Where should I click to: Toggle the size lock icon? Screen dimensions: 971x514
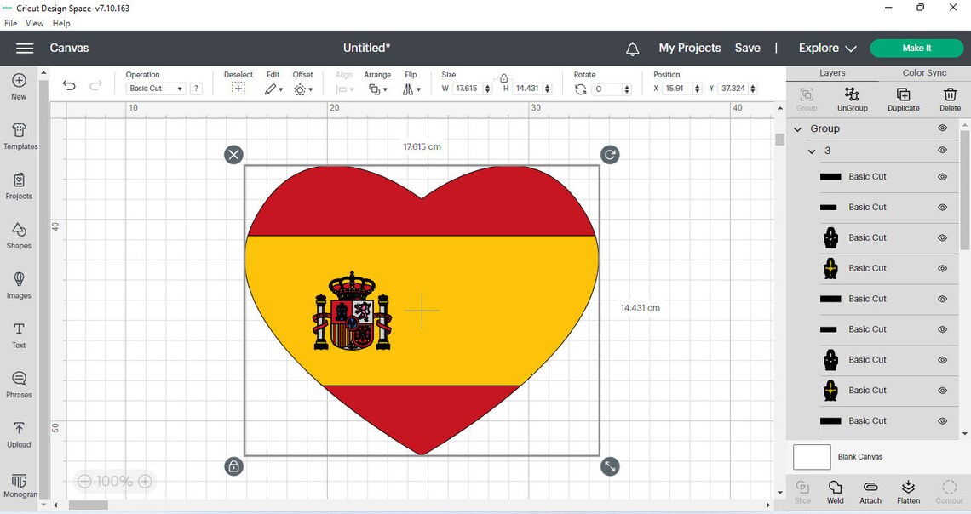tap(504, 77)
